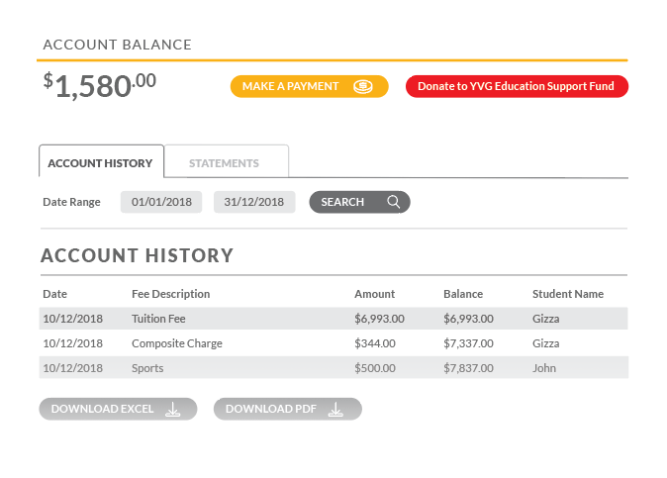Click the Student Name column header
This screenshot has height=478, width=667.
(x=567, y=294)
